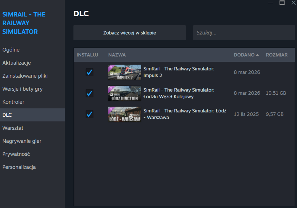The height and width of the screenshot is (208, 297).
Task: Click Zobaczwięcej w sklepie button
Action: 130,33
